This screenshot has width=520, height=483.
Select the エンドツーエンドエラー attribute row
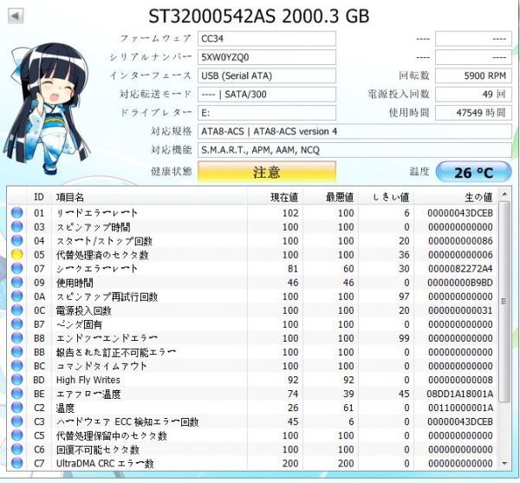252,338
